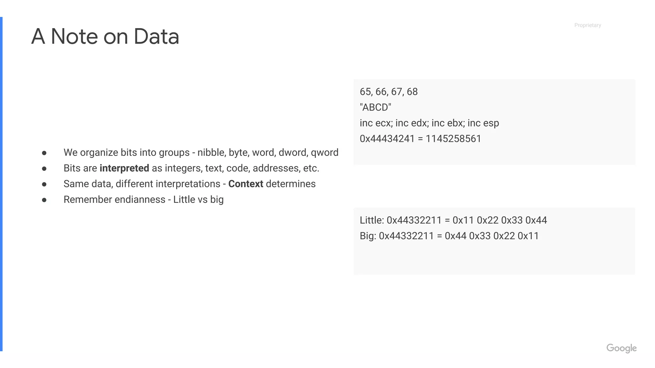Screen dimensions: 655x368
Task: Click the '0x44434241 = 1145258561' line
Action: [420, 139]
